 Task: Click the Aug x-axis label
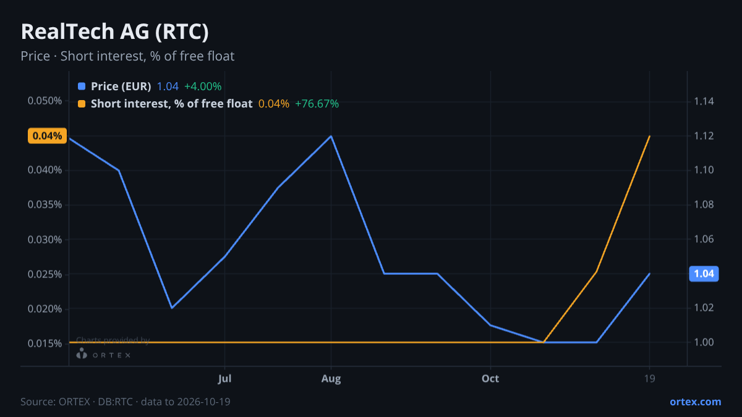click(x=331, y=378)
